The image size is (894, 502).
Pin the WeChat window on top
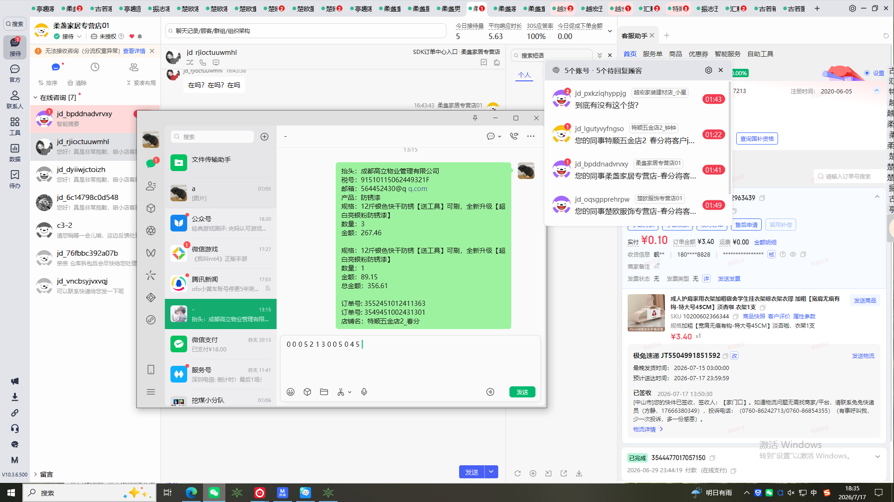475,118
